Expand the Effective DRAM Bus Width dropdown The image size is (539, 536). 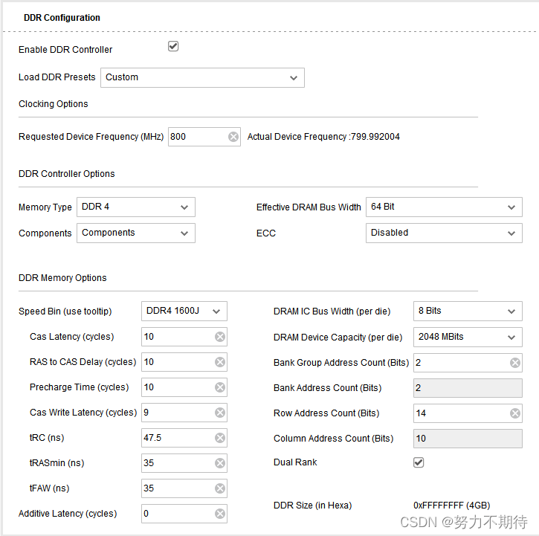(x=444, y=207)
